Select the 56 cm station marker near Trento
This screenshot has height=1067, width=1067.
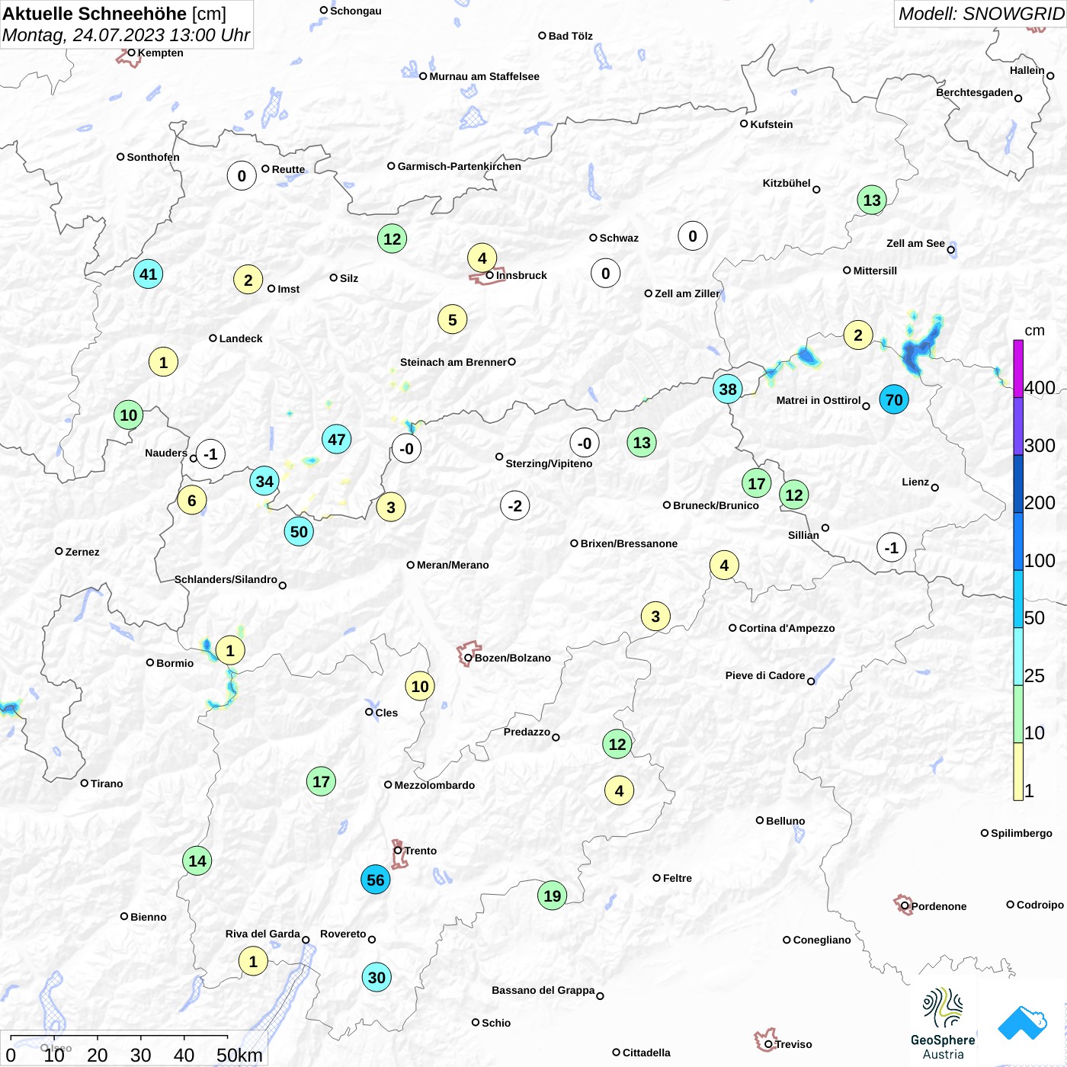(376, 880)
